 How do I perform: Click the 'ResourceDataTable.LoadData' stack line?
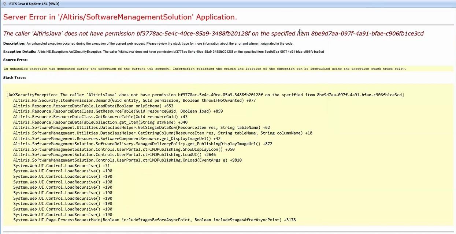click(x=93, y=106)
